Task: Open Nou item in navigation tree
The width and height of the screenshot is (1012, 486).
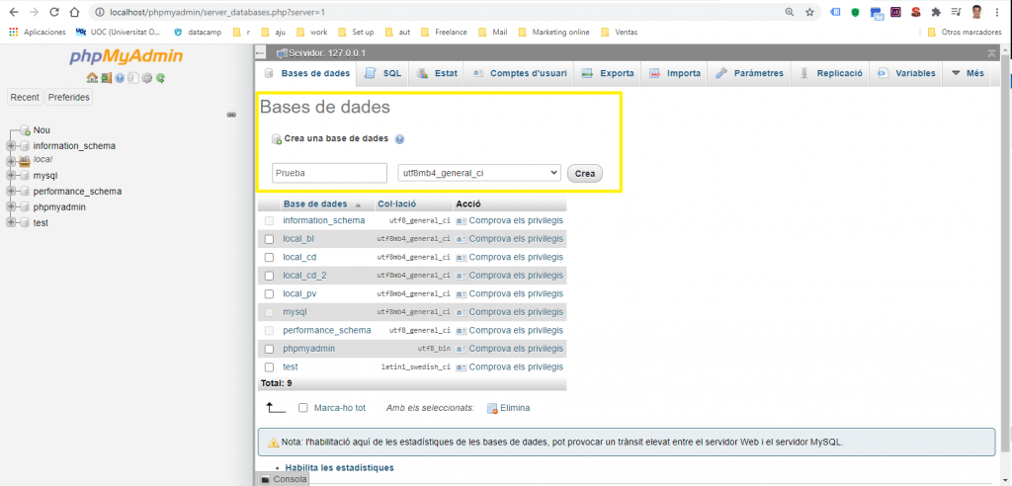Action: [x=42, y=129]
